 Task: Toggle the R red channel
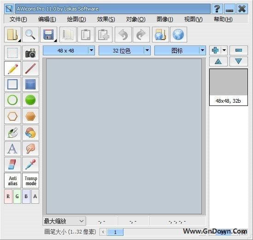pyautogui.click(x=8, y=196)
